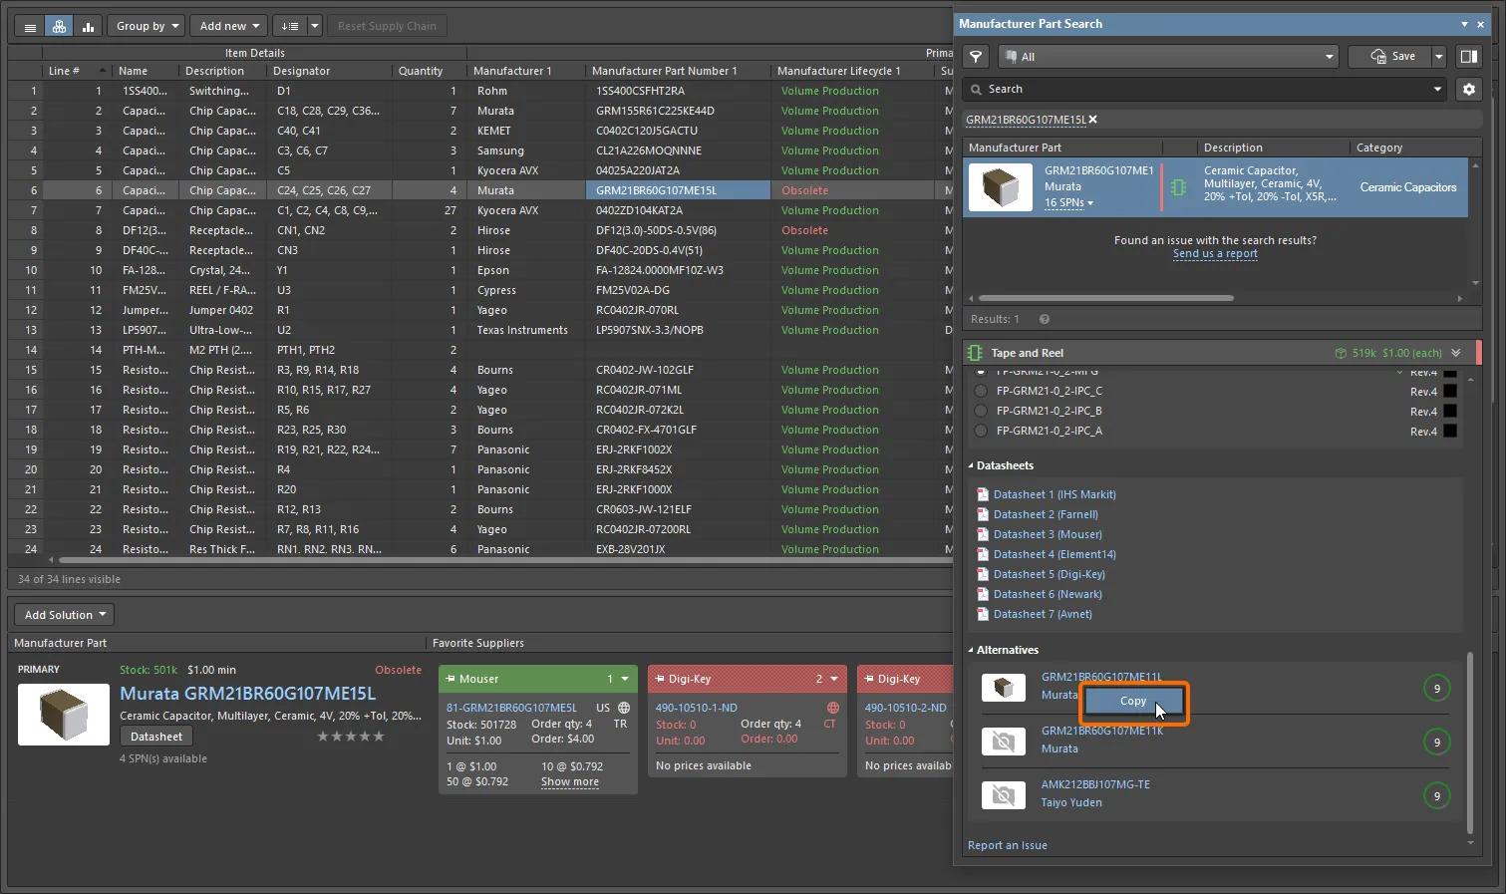This screenshot has height=894, width=1506.
Task: Click the Datasheet button for primary part
Action: [156, 737]
